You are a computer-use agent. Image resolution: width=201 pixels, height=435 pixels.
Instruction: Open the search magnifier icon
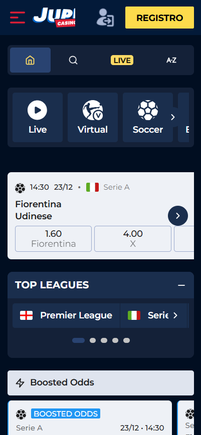click(73, 60)
